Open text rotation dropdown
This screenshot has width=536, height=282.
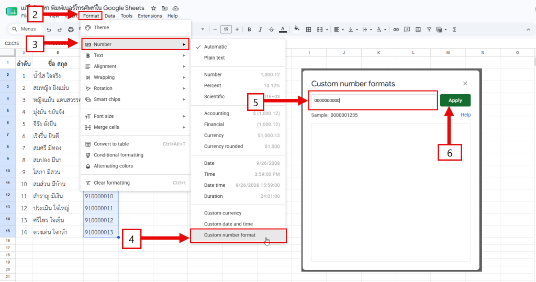pos(381,30)
